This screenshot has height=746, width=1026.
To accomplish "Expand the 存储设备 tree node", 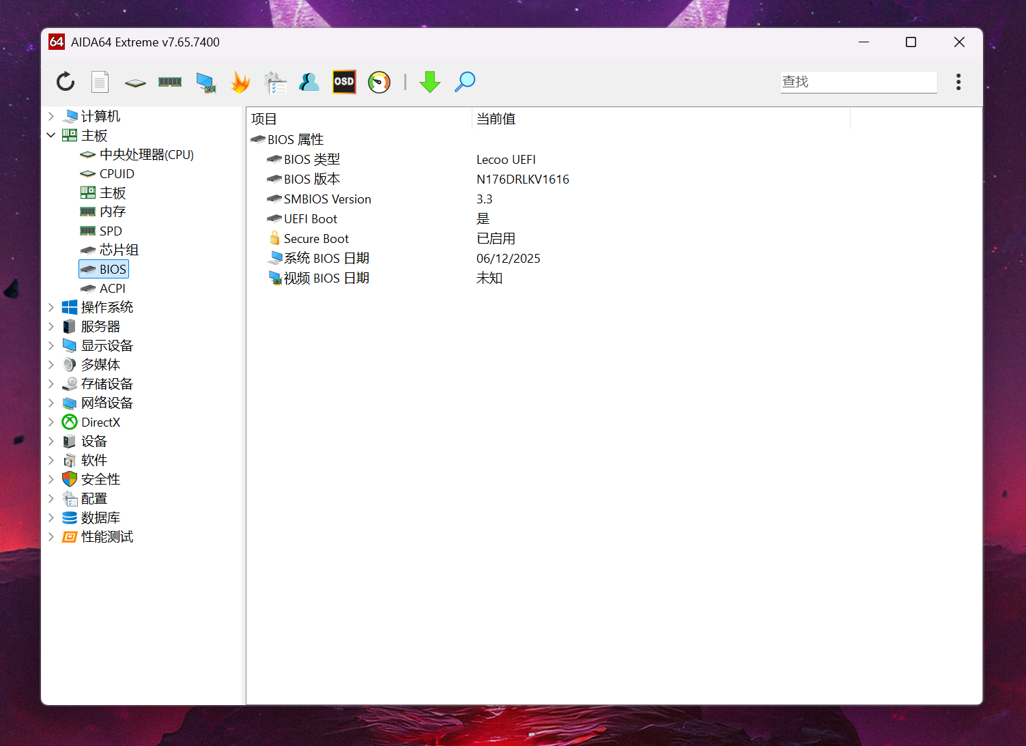I will 51,384.
